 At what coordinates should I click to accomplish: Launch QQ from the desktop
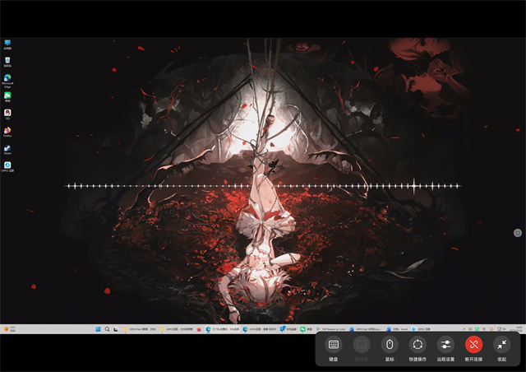7,114
